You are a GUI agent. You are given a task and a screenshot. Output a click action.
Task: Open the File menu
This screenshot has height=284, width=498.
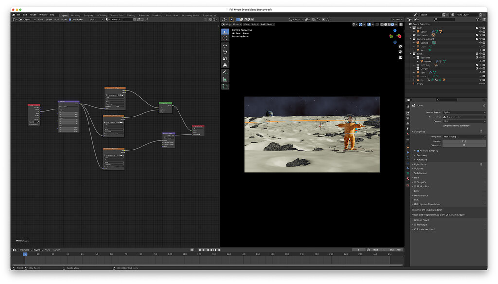[18, 15]
